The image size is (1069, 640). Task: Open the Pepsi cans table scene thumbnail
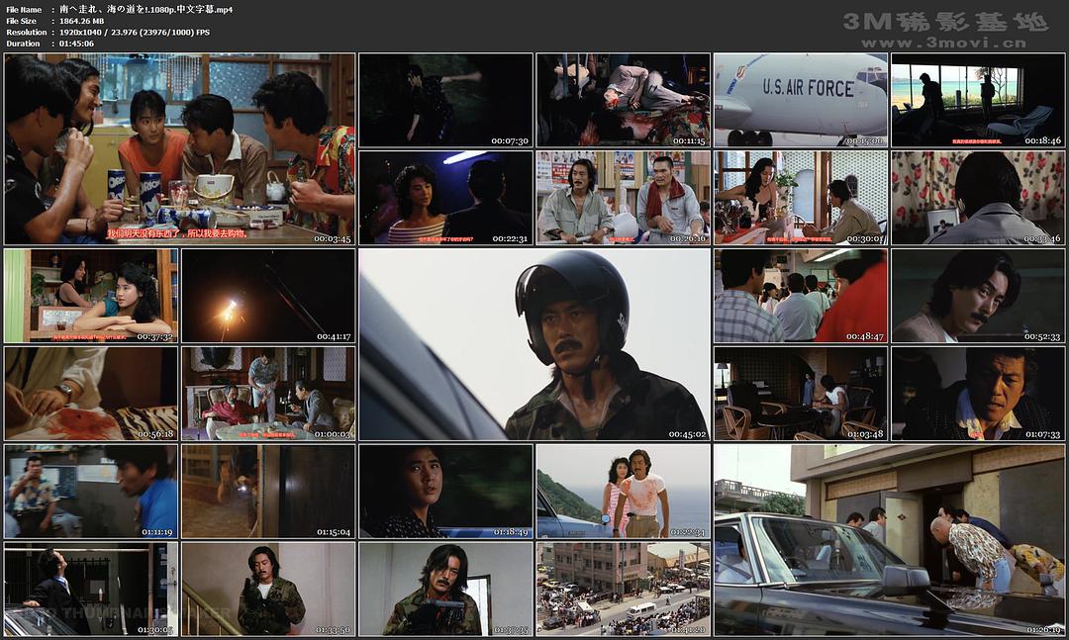(179, 148)
